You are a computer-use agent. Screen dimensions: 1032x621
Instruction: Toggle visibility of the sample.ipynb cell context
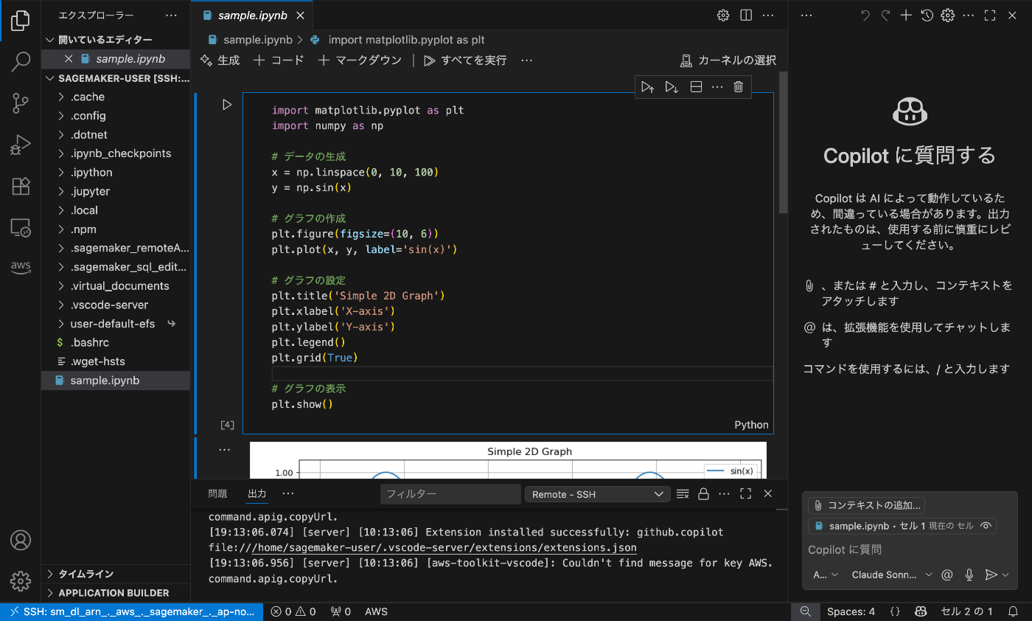(986, 526)
